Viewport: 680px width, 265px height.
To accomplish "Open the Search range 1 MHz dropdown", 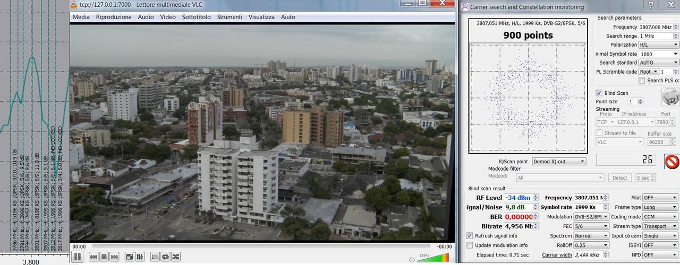I will pos(659,36).
